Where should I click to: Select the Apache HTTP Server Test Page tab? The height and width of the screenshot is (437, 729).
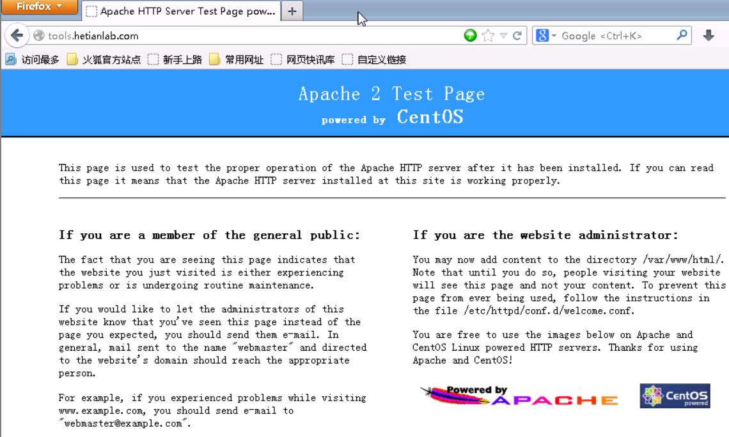[x=181, y=11]
